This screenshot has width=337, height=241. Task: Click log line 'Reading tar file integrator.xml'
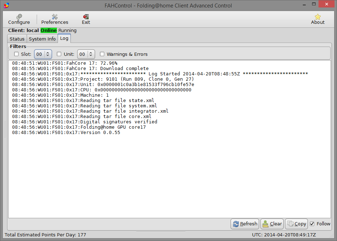(90, 111)
